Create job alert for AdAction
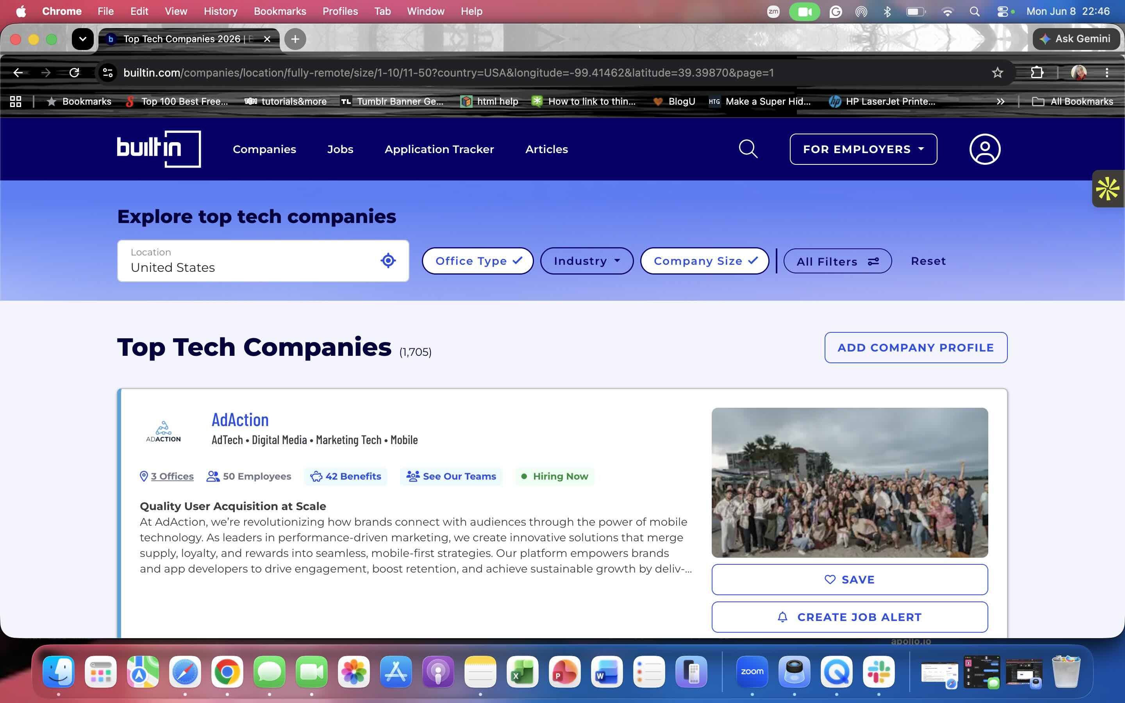The image size is (1125, 703). point(849,617)
